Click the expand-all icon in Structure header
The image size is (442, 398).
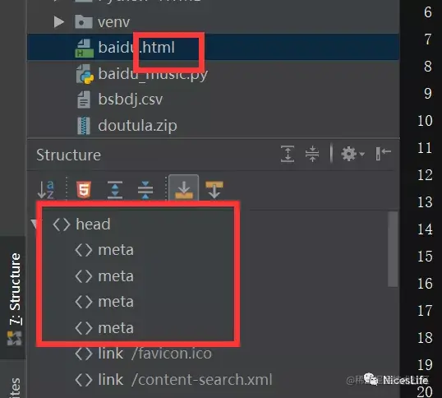pyautogui.click(x=288, y=154)
